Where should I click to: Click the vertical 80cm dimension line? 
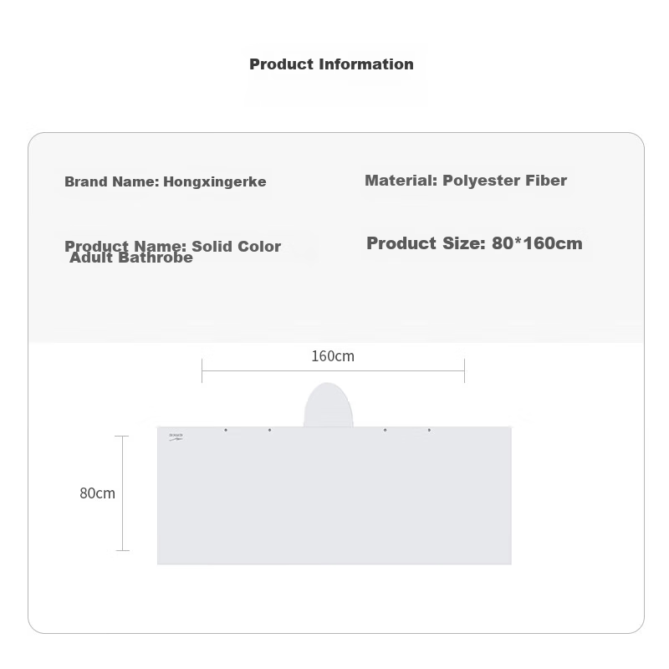point(122,493)
